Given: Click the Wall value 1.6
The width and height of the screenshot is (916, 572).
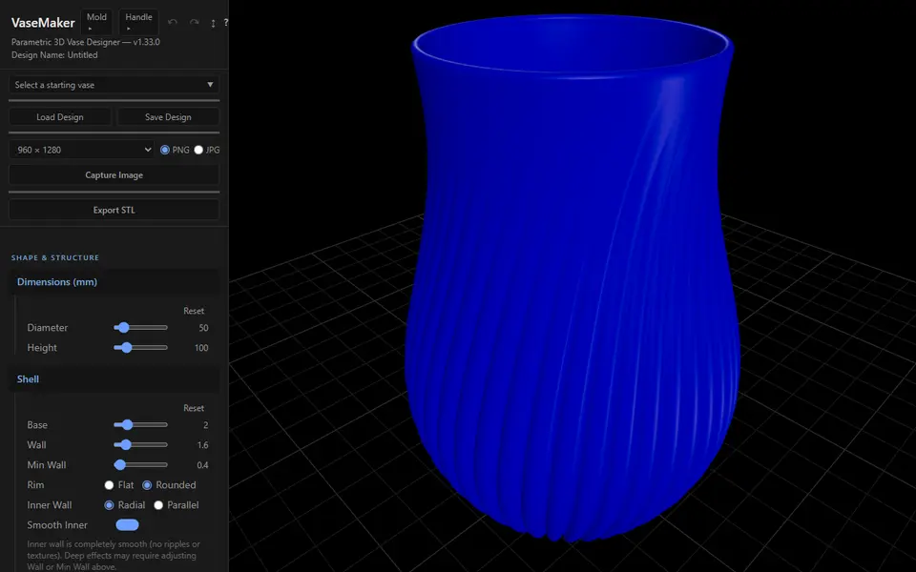Looking at the screenshot, I should click(x=202, y=445).
